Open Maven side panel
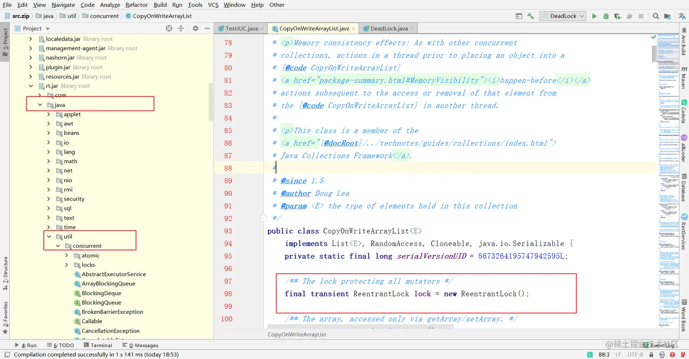Image resolution: width=689 pixels, height=359 pixels. click(684, 78)
